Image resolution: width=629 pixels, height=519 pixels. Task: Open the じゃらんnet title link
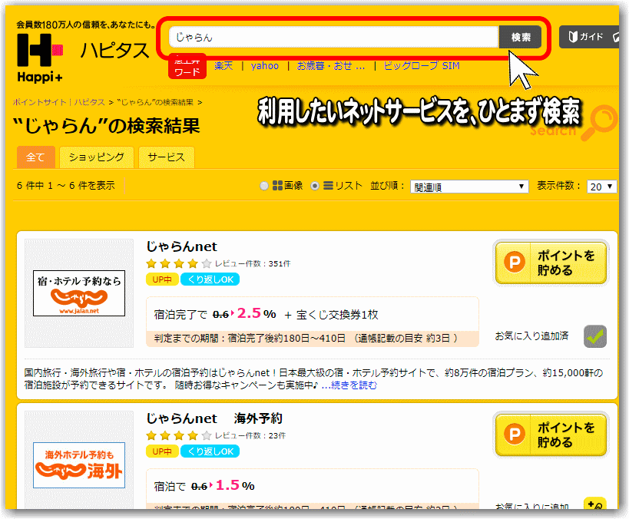click(x=181, y=246)
